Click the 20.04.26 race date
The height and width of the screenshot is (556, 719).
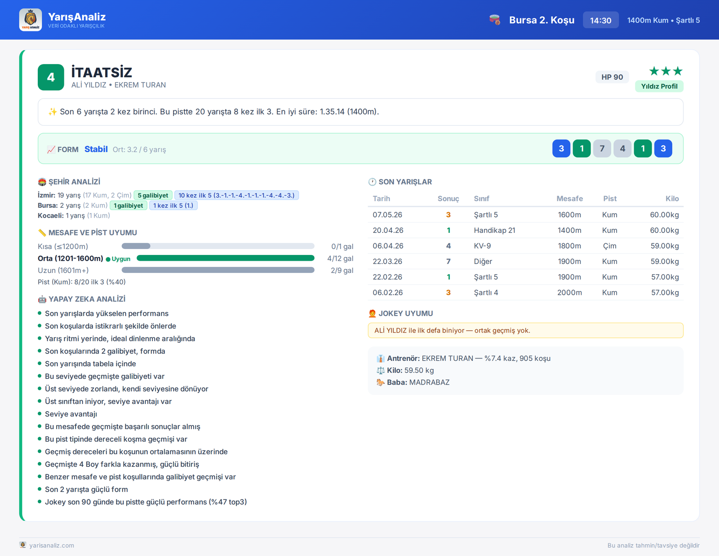pyautogui.click(x=388, y=230)
